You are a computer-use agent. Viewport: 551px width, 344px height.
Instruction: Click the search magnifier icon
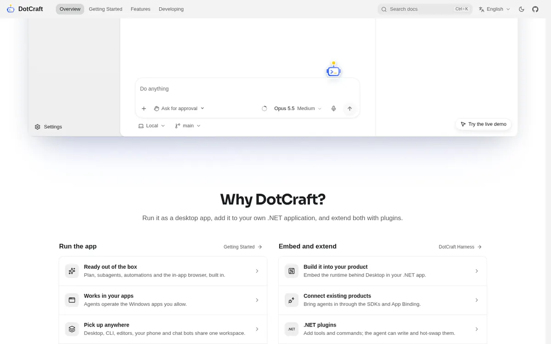384,9
